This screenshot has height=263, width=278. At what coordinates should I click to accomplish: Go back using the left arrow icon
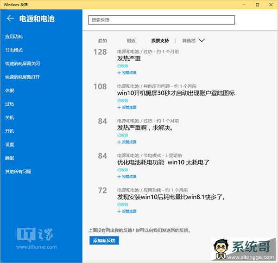[x=11, y=18]
